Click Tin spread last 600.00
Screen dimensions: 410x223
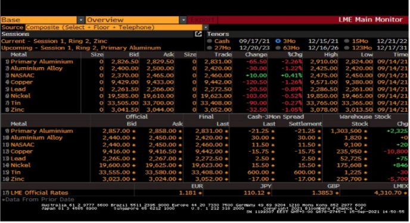click(258, 172)
